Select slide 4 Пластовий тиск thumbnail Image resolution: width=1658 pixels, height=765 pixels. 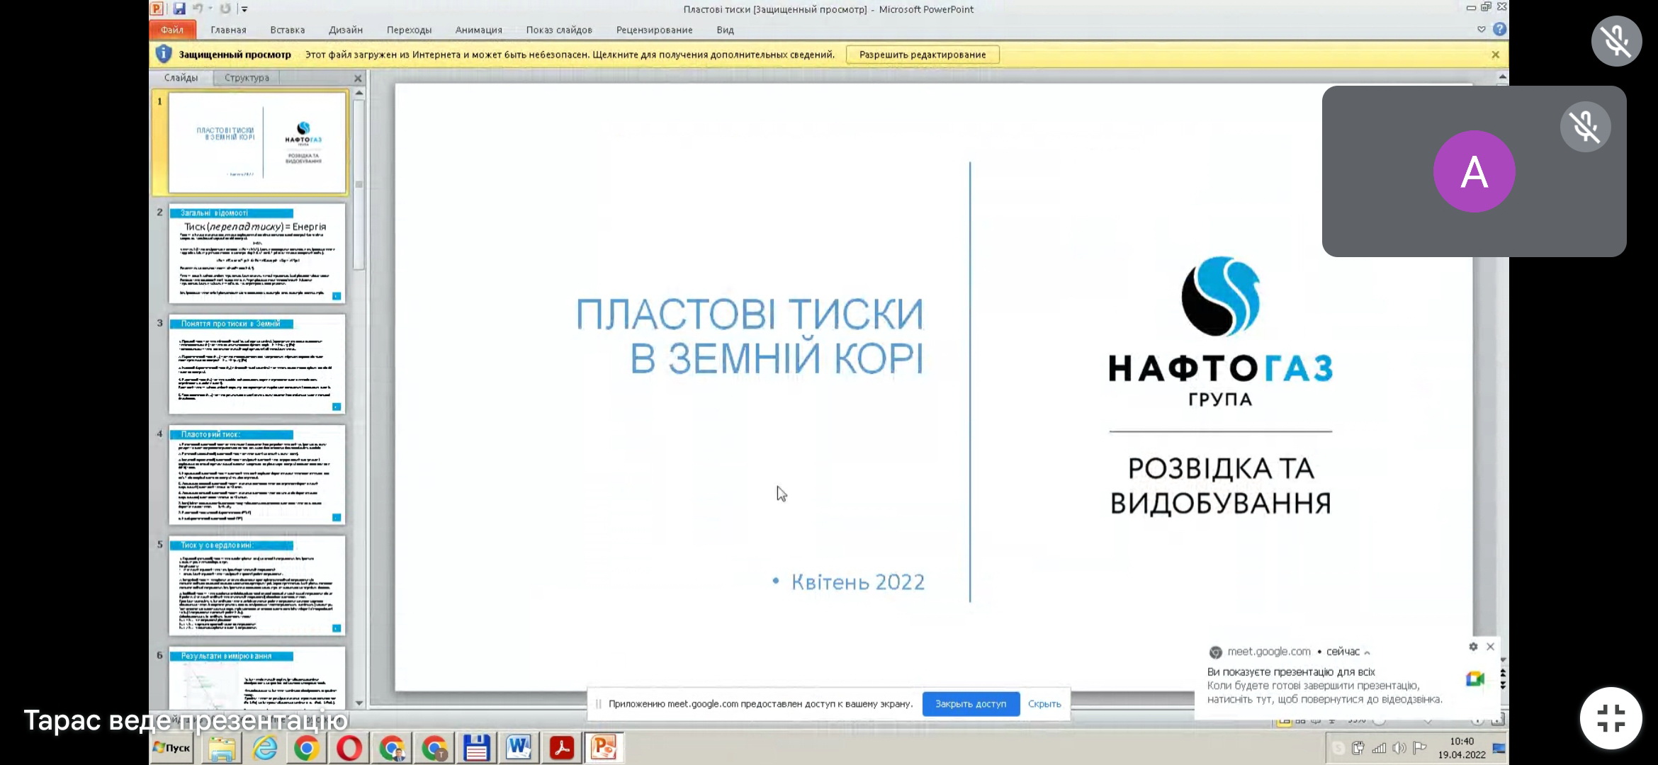(257, 475)
